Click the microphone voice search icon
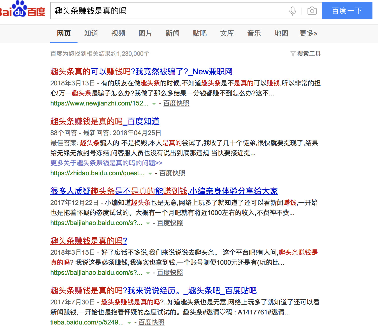Screen dimensions: 378x328 pyautogui.click(x=292, y=11)
